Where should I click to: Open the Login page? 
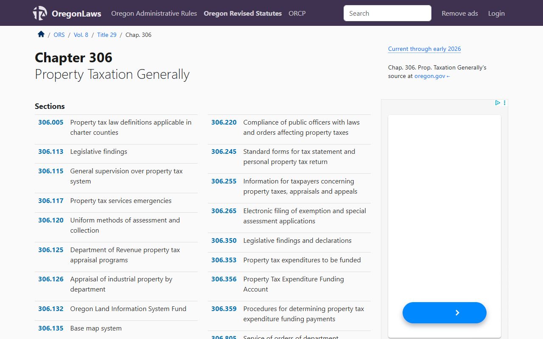coord(496,13)
